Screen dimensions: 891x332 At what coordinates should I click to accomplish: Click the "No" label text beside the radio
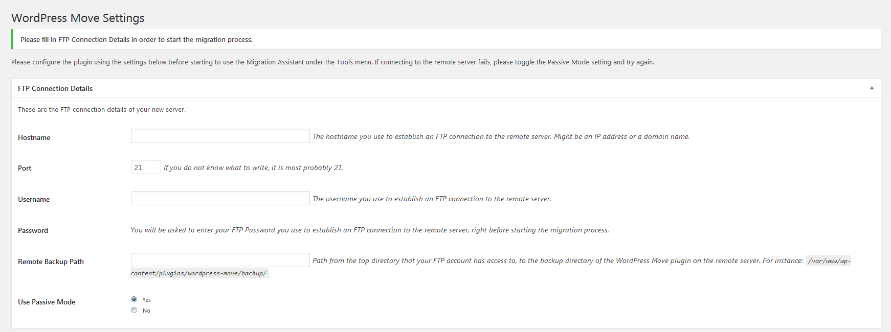coord(146,311)
